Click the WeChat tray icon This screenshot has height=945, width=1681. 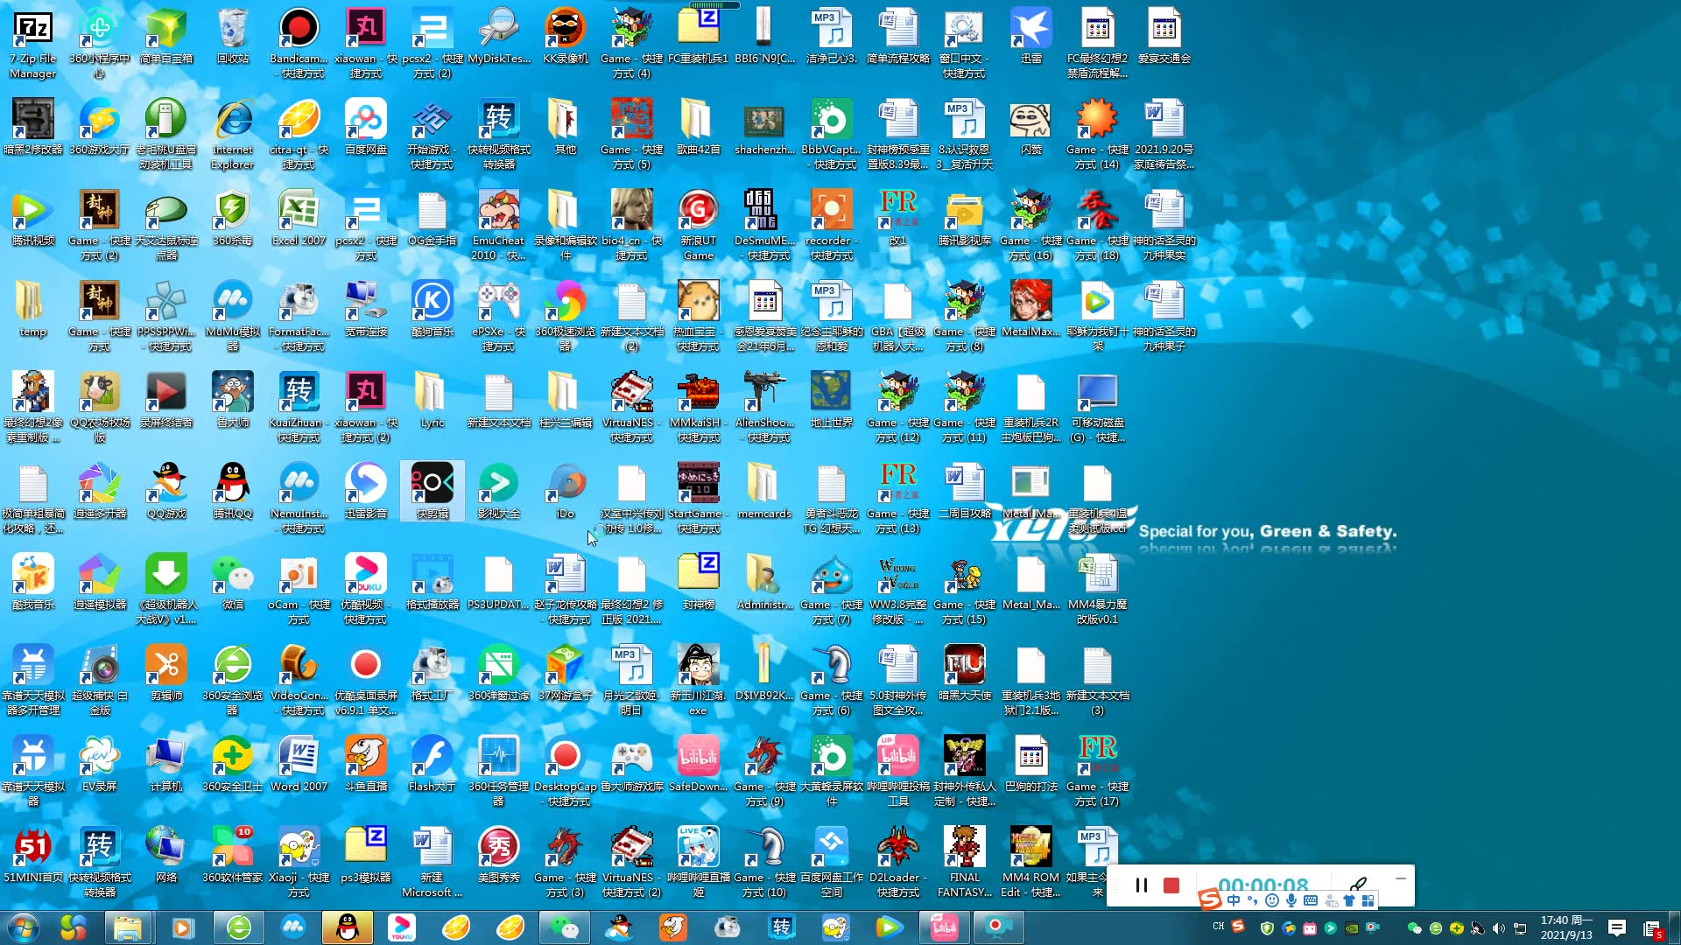[x=1414, y=928]
